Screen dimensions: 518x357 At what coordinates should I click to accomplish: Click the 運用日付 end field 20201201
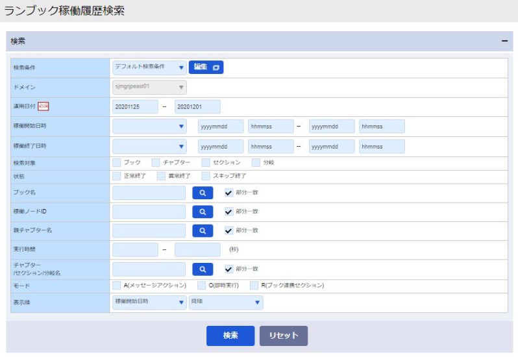tap(197, 107)
